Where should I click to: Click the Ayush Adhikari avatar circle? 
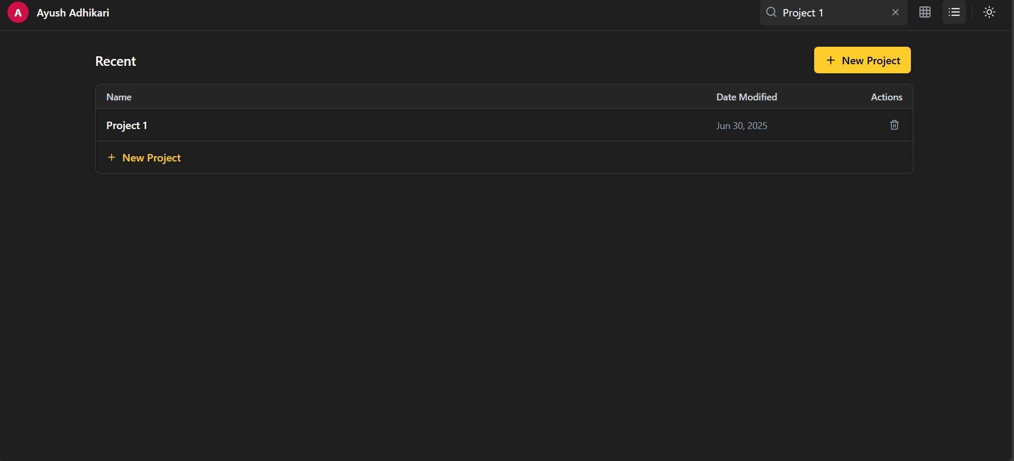18,12
